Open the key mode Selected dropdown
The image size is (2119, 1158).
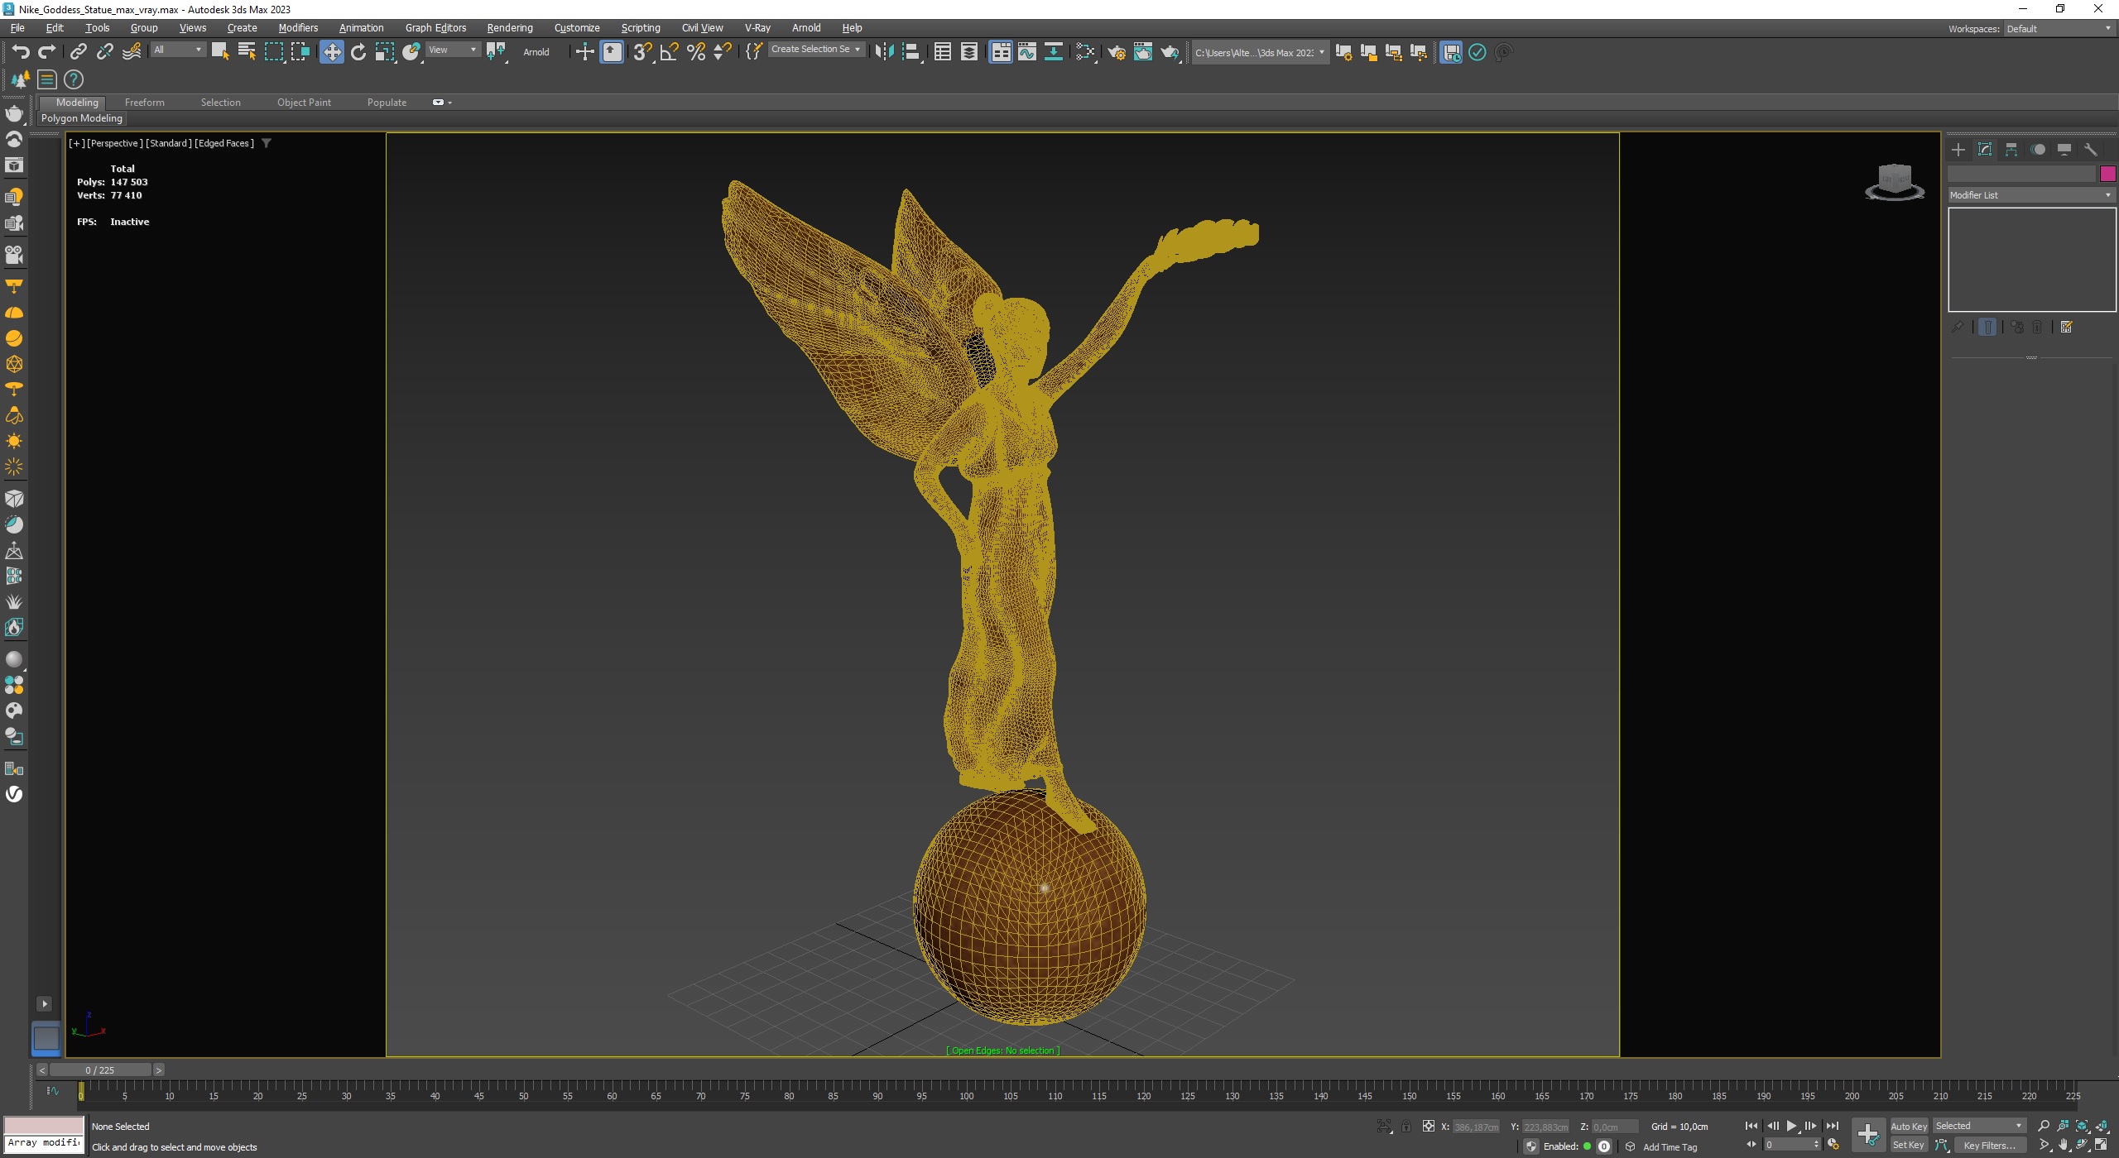tap(1978, 1126)
